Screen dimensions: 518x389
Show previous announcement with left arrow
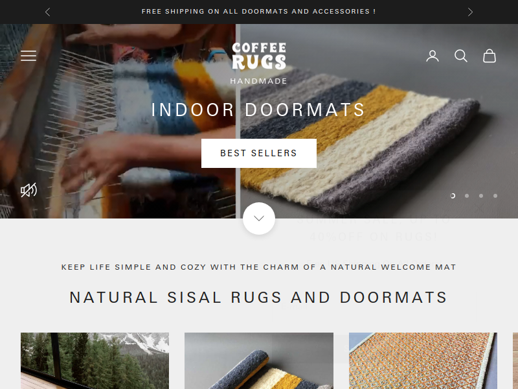(x=47, y=12)
